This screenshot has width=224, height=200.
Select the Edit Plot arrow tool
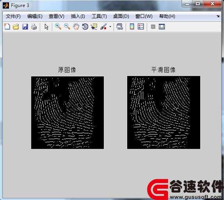click(46, 27)
